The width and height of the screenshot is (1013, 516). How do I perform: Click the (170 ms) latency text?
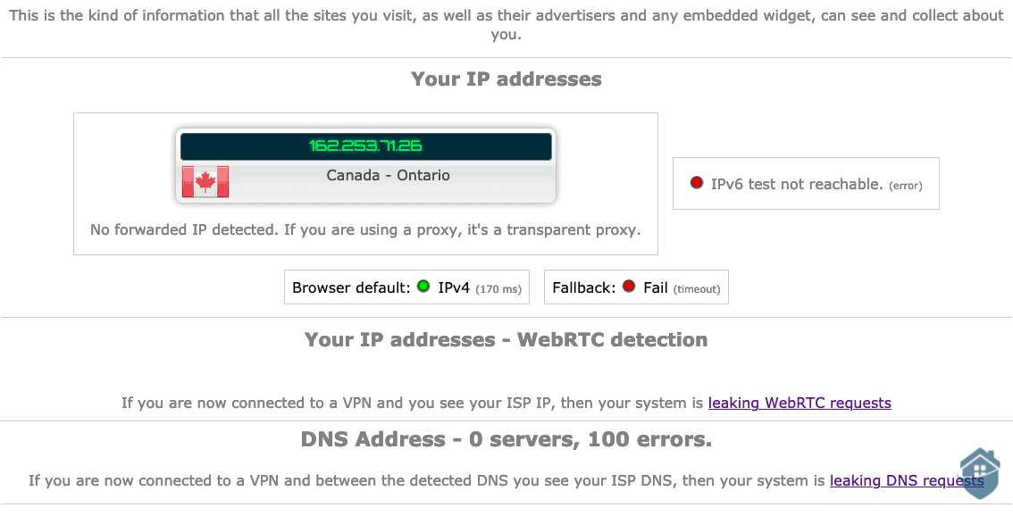click(x=498, y=288)
